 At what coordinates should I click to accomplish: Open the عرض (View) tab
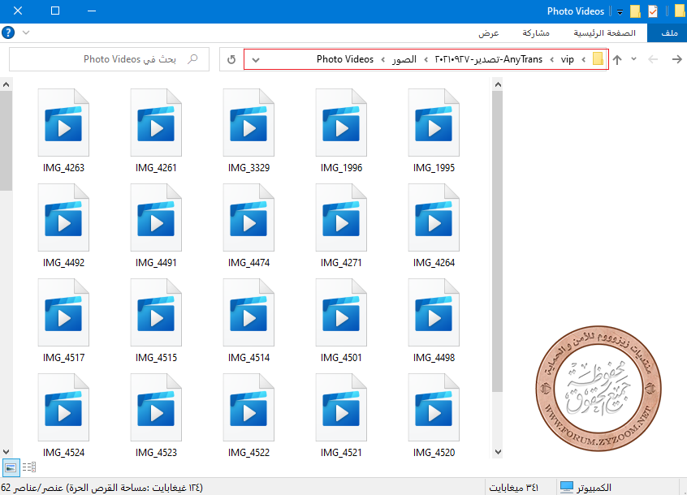pyautogui.click(x=489, y=32)
